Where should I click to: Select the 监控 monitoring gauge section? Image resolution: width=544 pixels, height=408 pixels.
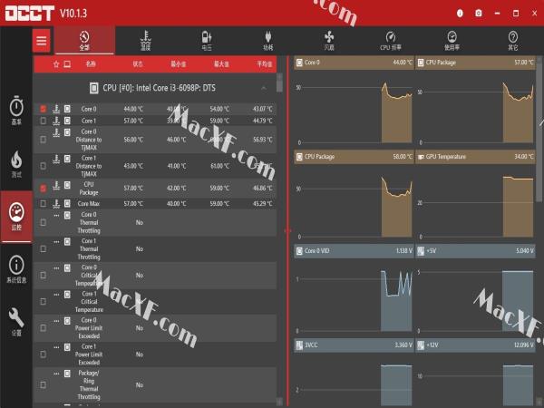[16, 217]
